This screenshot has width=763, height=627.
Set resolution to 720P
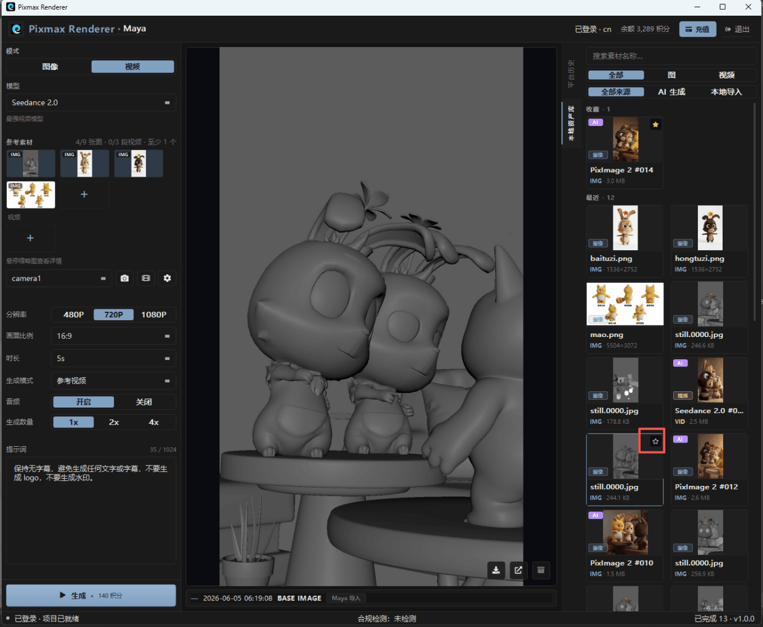(x=113, y=315)
